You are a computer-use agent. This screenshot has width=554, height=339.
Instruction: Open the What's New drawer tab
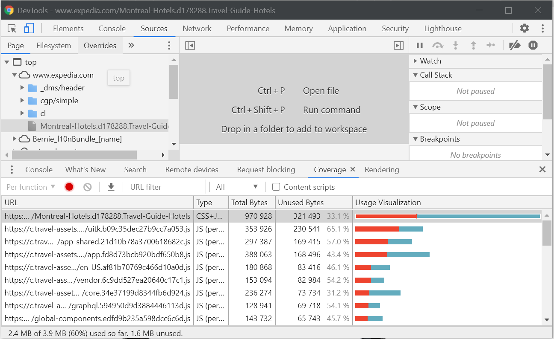85,170
